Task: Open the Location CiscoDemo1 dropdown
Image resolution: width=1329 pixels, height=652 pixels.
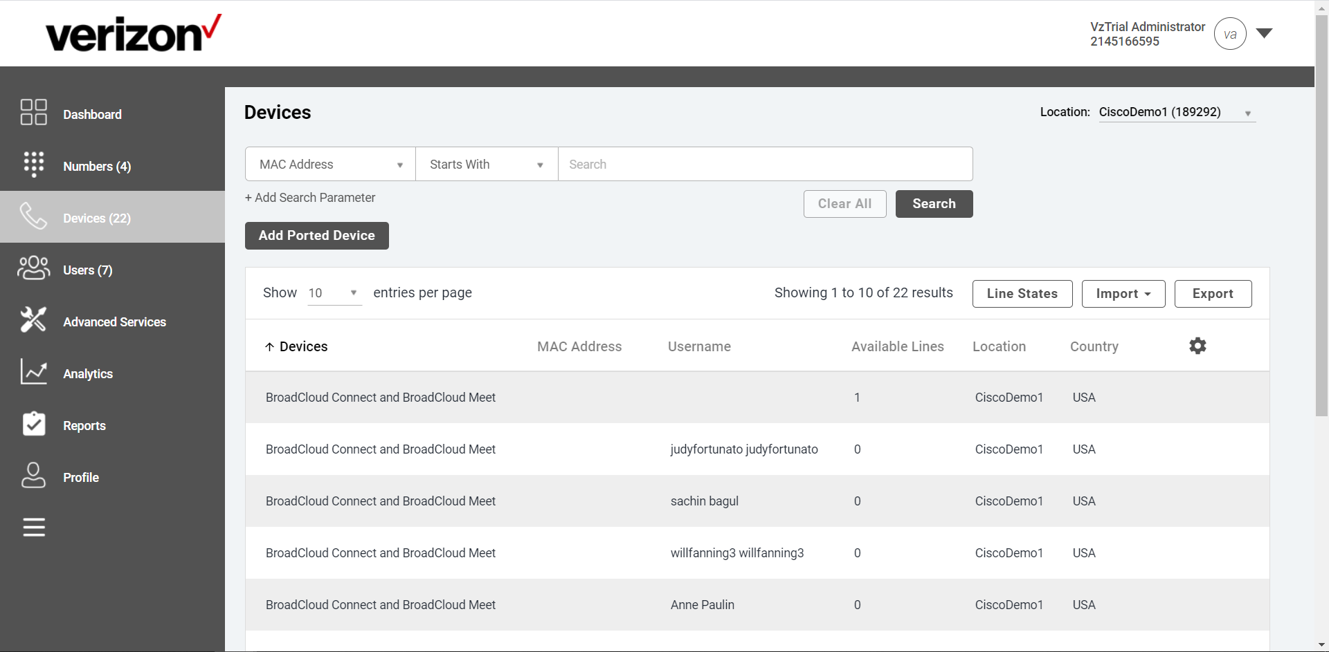Action: tap(1177, 111)
